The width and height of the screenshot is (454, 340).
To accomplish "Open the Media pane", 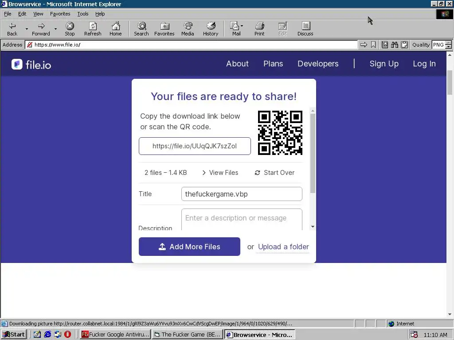I will pos(188,29).
